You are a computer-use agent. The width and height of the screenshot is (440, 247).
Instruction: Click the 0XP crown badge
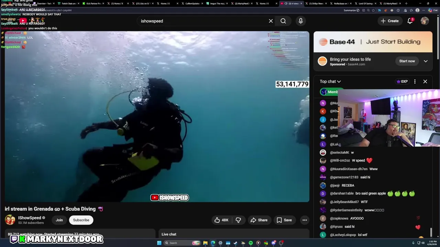click(402, 81)
